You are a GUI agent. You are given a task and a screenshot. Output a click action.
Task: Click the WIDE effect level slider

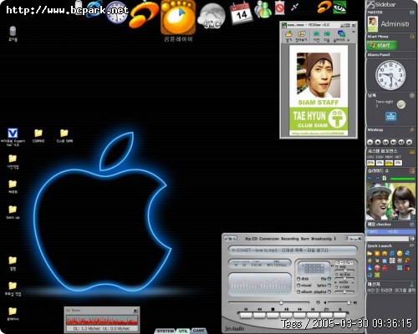(x=344, y=271)
